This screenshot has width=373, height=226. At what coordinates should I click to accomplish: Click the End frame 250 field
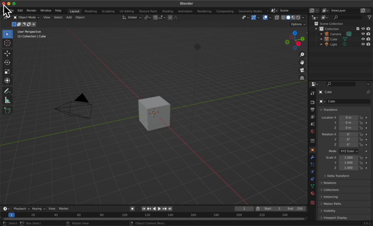click(x=295, y=209)
